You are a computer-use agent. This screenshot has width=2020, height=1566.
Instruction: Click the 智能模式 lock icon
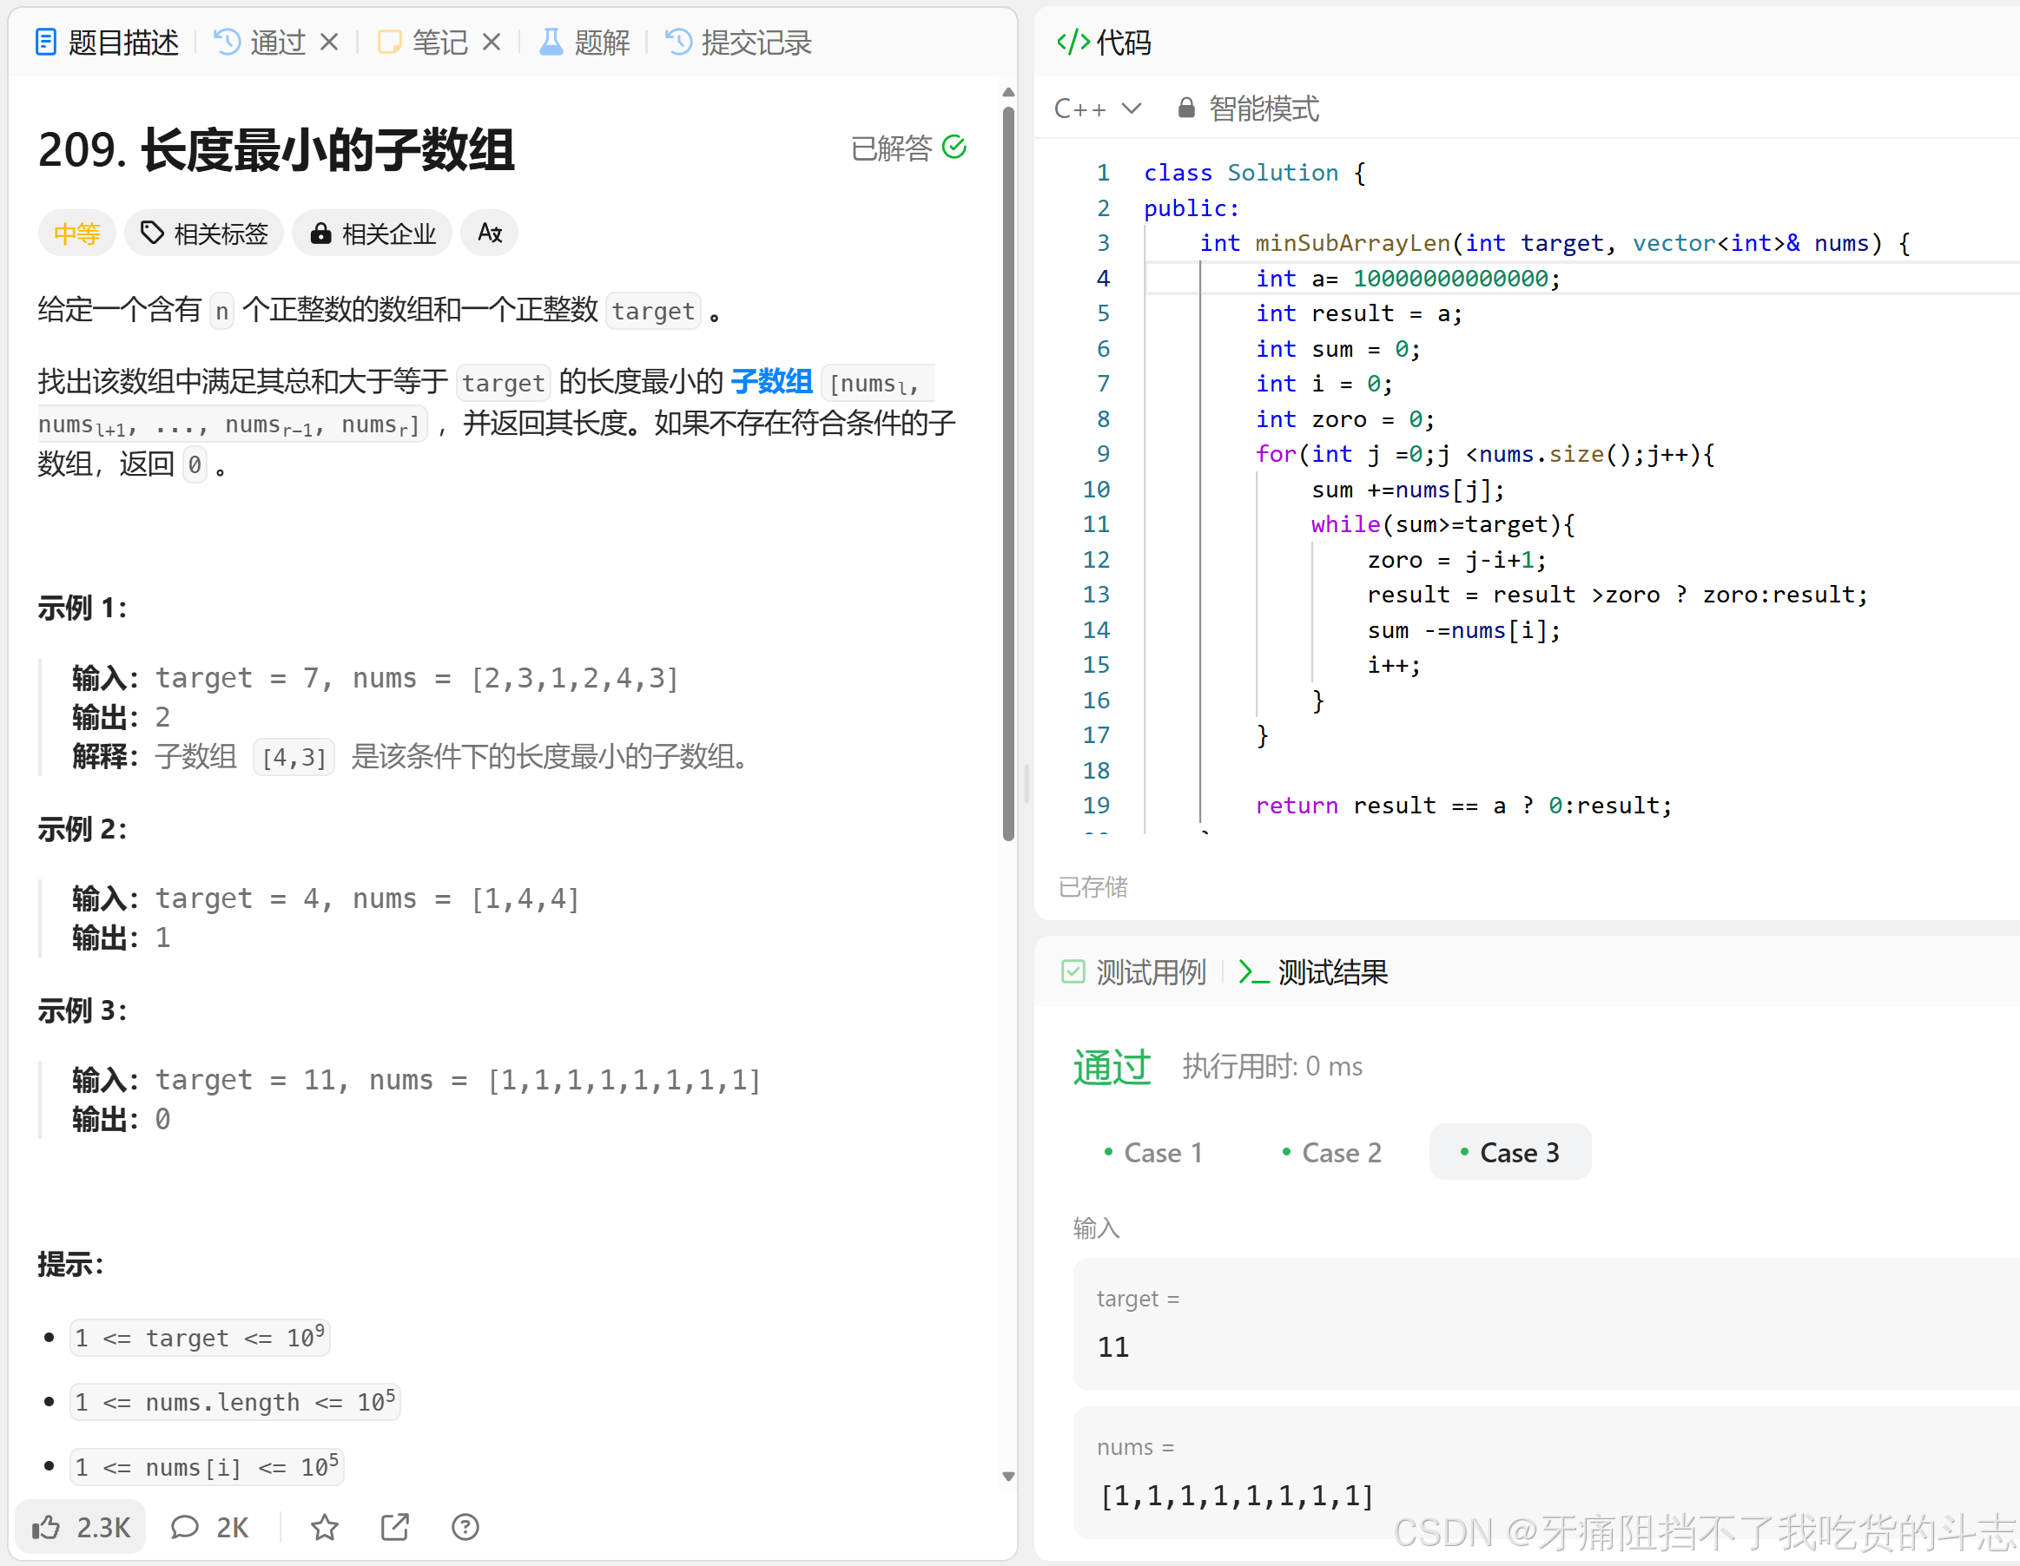click(x=1185, y=109)
